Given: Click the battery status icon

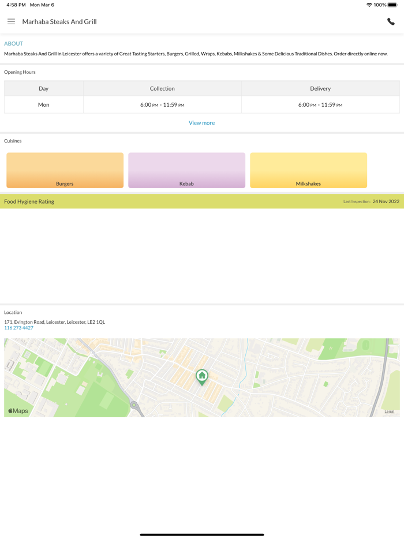Looking at the screenshot, I should 392,5.
